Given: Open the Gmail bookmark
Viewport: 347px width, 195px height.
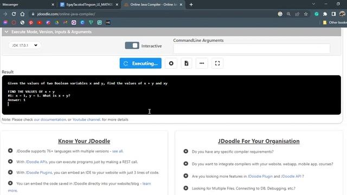Looking at the screenshot, I should [x=65, y=22].
